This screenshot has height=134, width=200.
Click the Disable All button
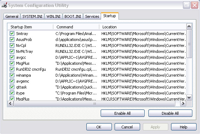pyautogui.click(x=170, y=113)
